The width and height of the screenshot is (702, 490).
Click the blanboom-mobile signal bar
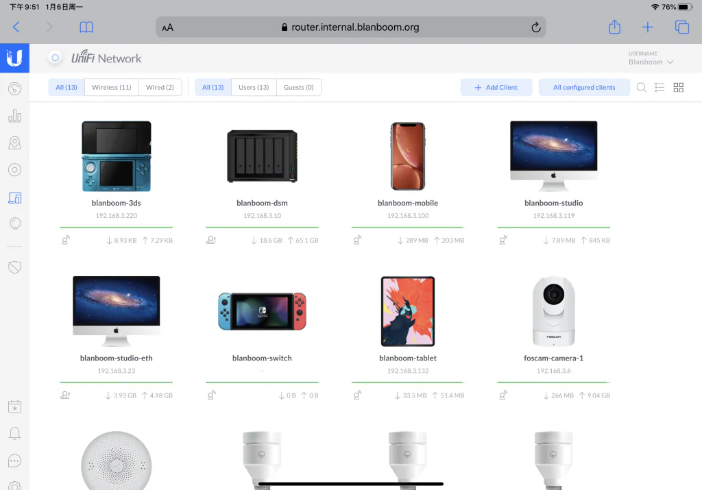[x=407, y=228]
